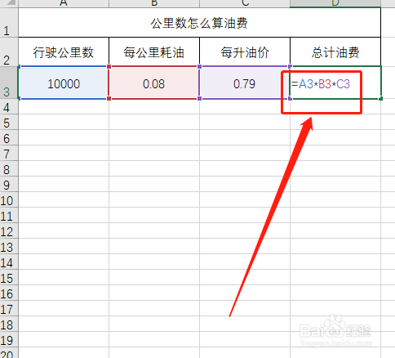Select row 17 header

[9, 308]
